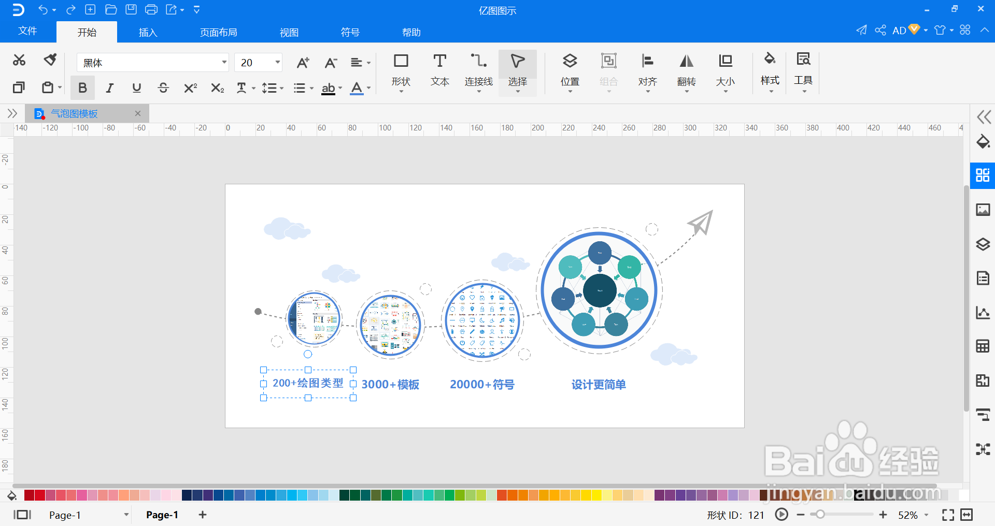Toggle Underline formatting
Screen dimensions: 995x526
[136, 87]
